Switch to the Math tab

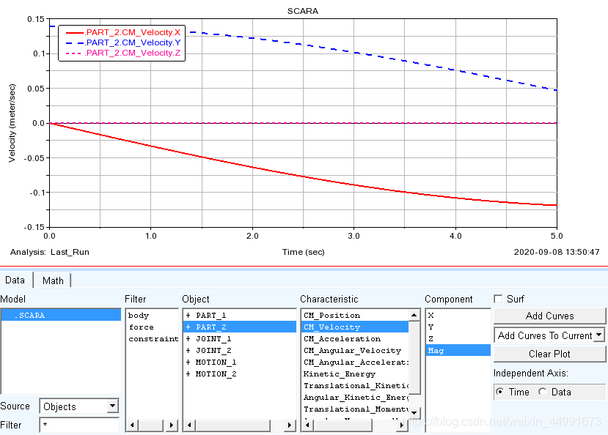53,280
